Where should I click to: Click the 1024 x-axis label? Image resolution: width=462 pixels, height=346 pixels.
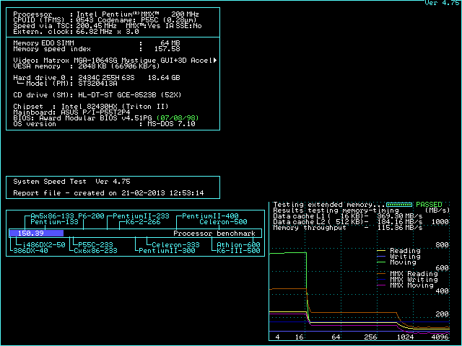click(406, 337)
